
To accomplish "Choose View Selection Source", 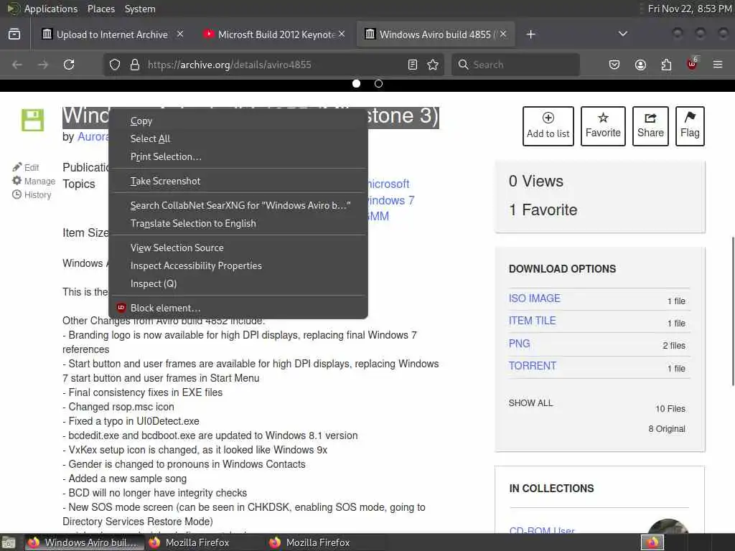I will [238, 248].
